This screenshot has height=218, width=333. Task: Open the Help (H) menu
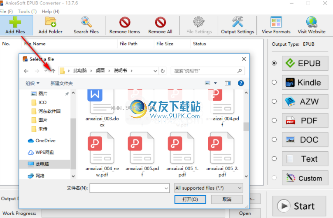click(51, 12)
